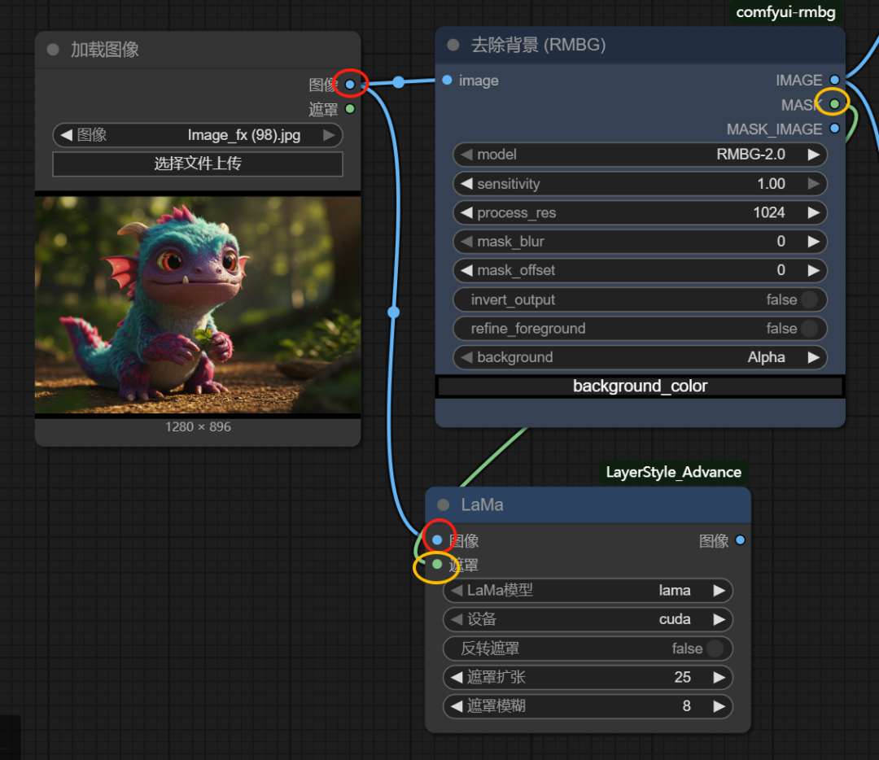The image size is (879, 760).
Task: Open the background Alpha combo box
Action: tap(640, 357)
